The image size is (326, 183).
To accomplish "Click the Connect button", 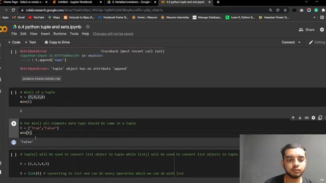I will point(288,42).
